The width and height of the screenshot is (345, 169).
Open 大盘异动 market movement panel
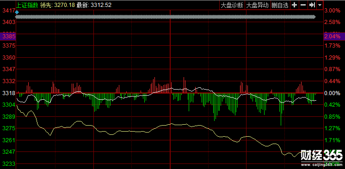tap(258, 5)
